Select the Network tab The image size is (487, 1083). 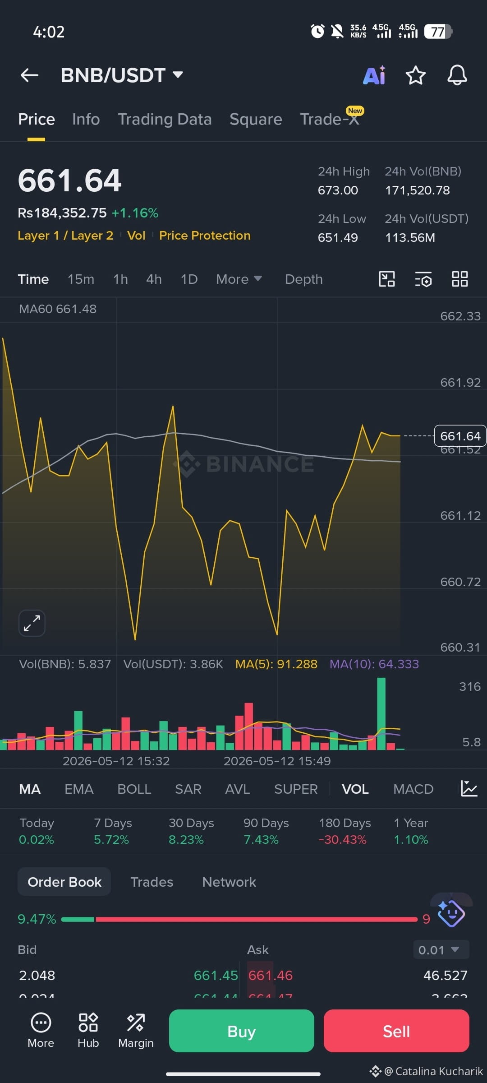(x=229, y=882)
